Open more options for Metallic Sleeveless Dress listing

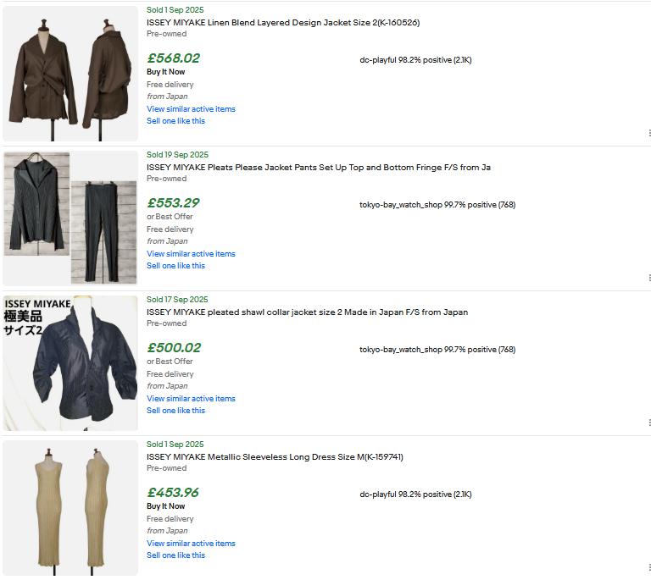pos(648,567)
